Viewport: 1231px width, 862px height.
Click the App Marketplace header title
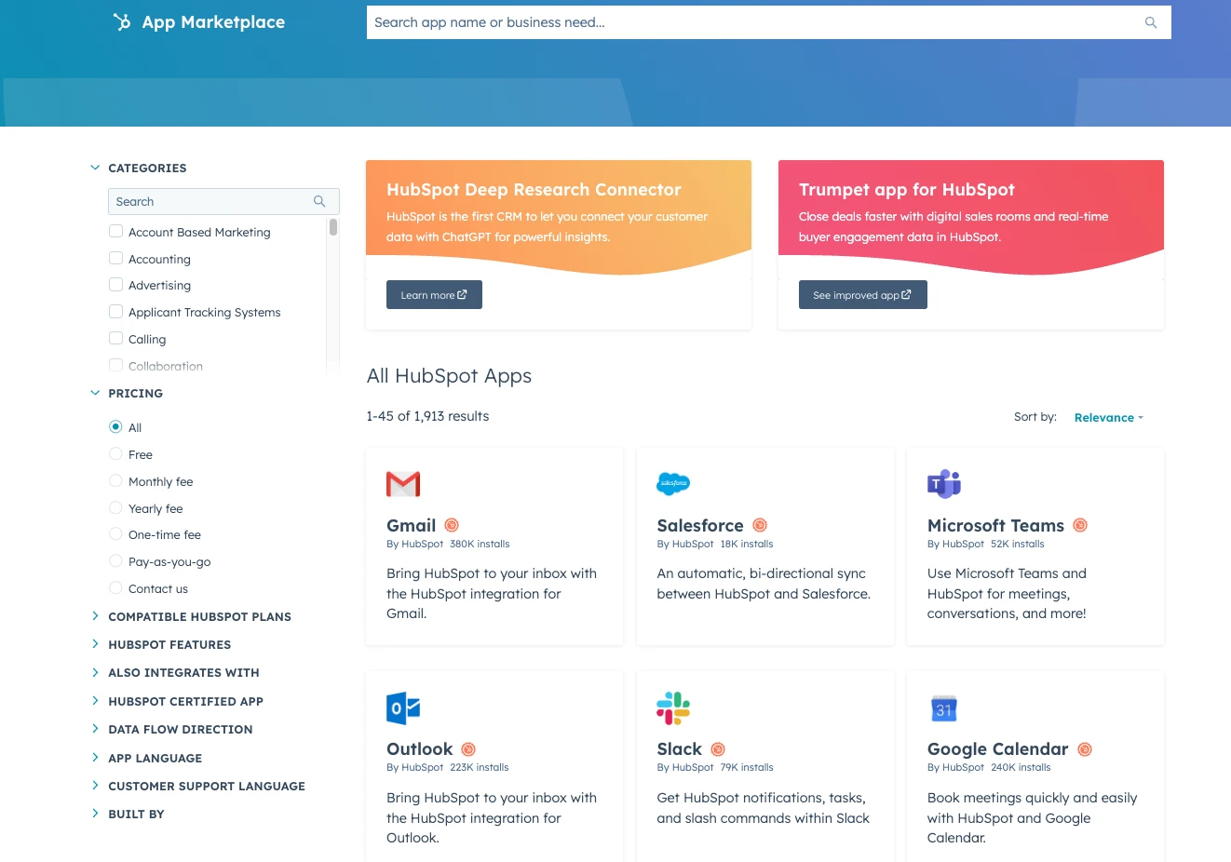click(x=213, y=21)
